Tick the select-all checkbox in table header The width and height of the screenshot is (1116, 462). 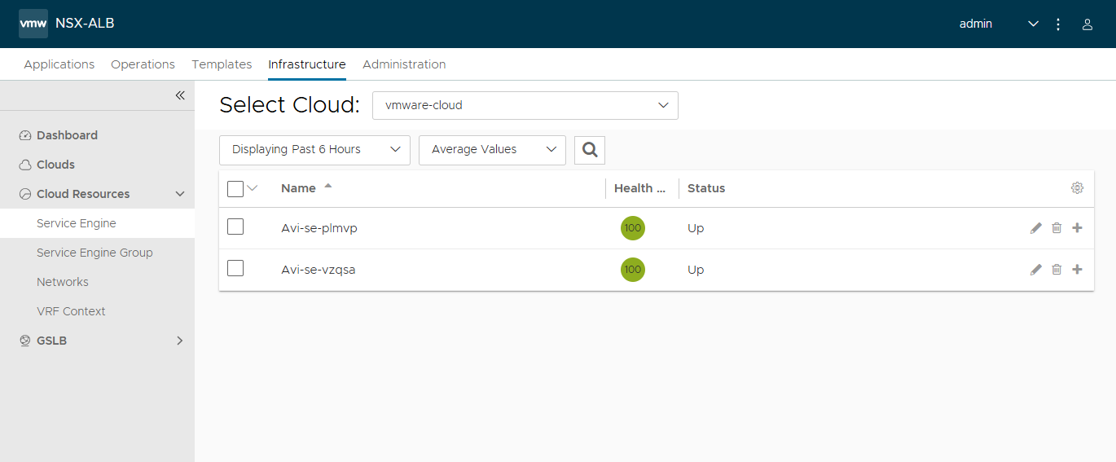pyautogui.click(x=235, y=189)
